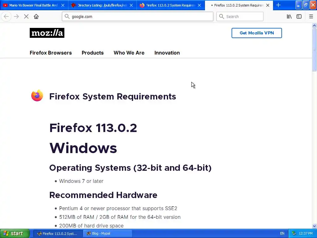Go forward with the forward arrow button
This screenshot has height=238, width=317.
pyautogui.click(x=16, y=17)
